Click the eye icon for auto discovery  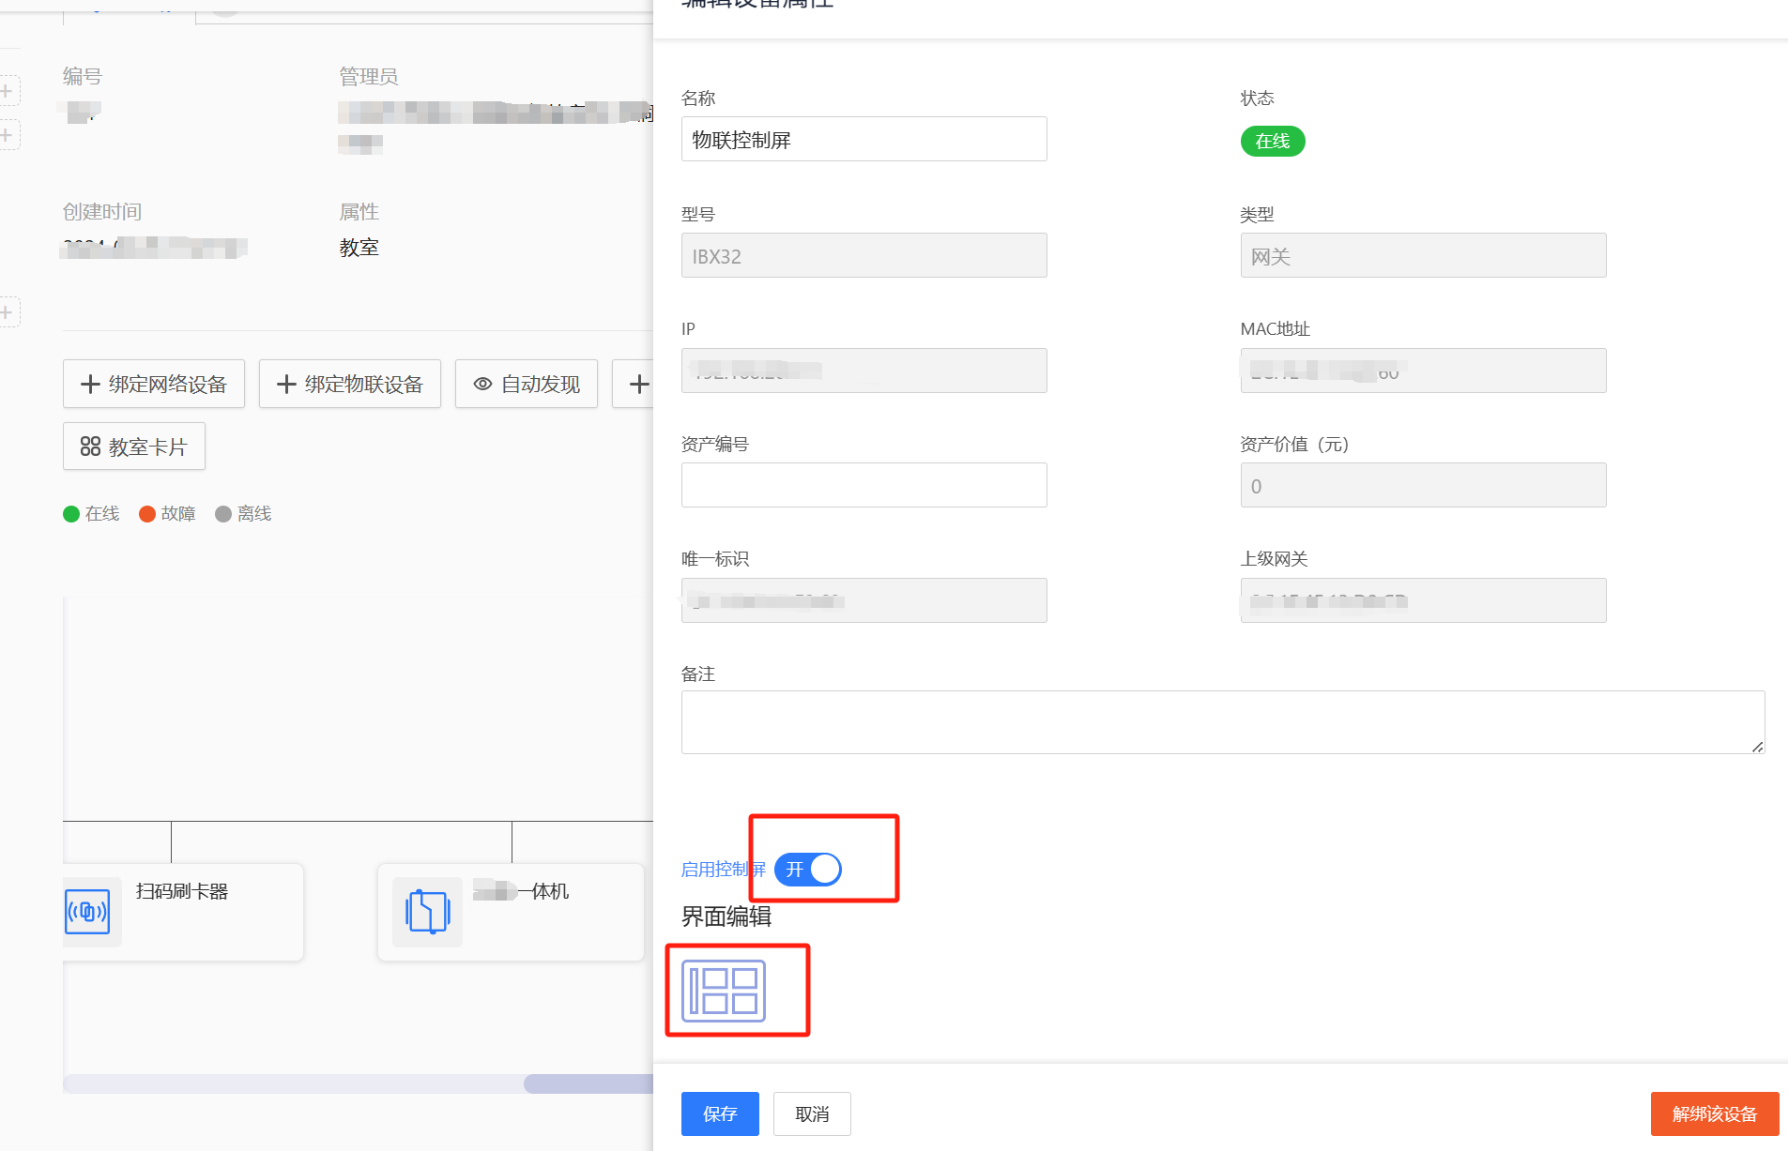[482, 384]
